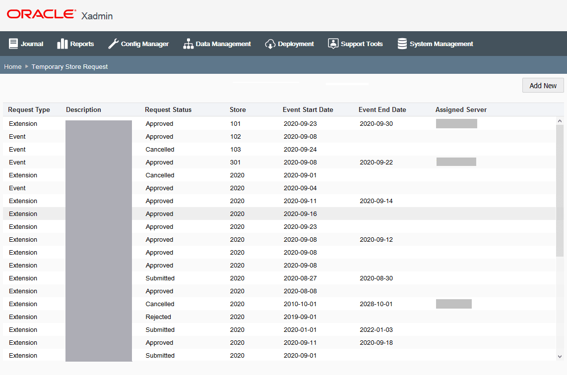Image resolution: width=567 pixels, height=375 pixels.
Task: Click the Config Manager wrench icon
Action: (113, 44)
